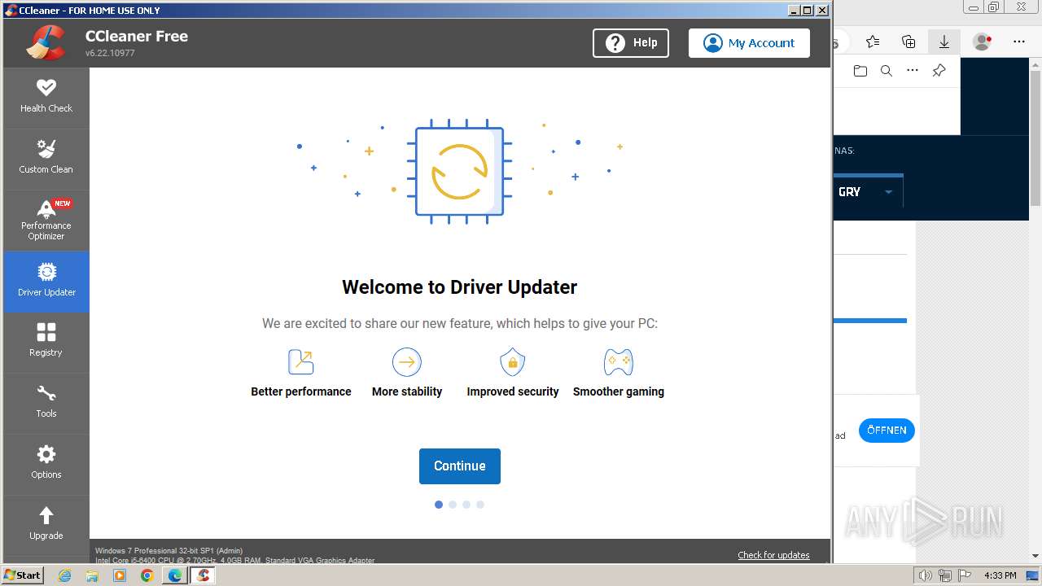Open the Edge profile avatar
Image resolution: width=1042 pixels, height=586 pixels.
[983, 42]
